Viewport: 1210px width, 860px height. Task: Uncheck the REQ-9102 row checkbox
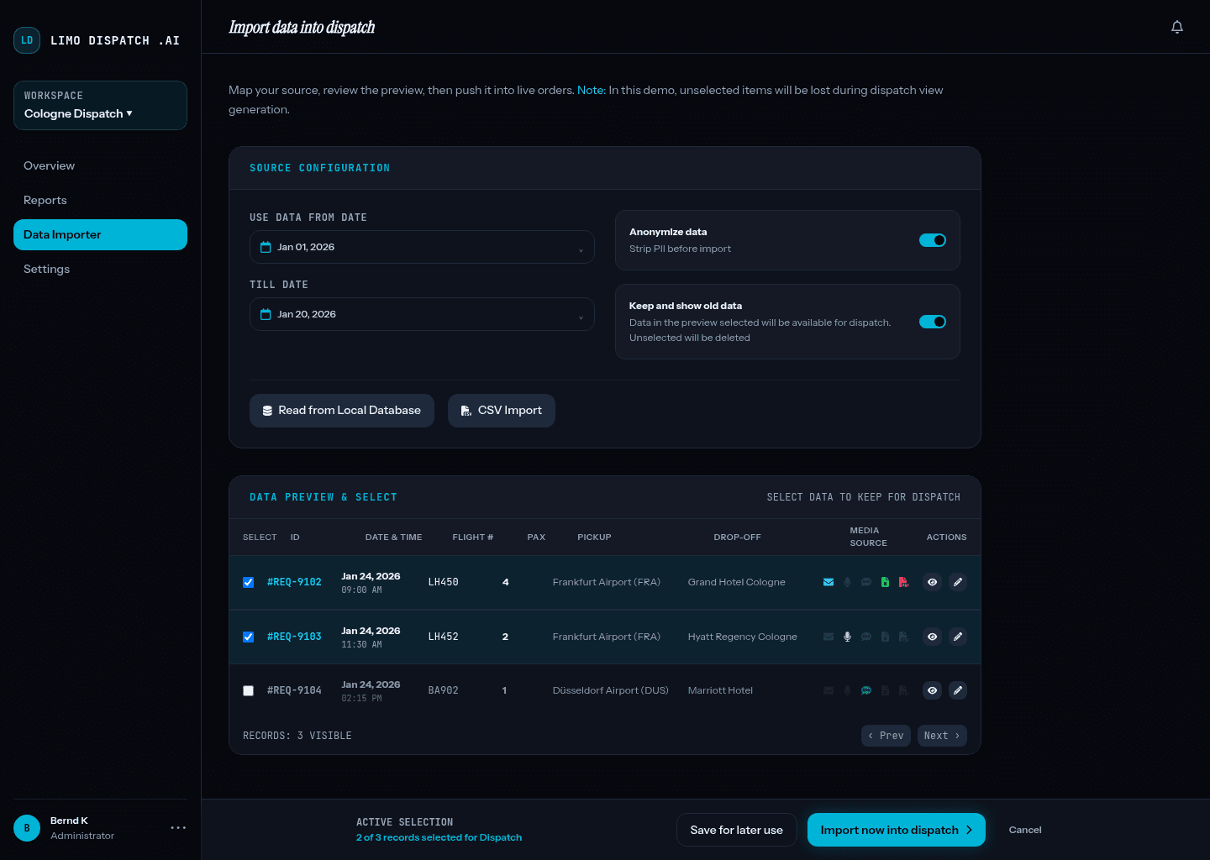pyautogui.click(x=248, y=582)
